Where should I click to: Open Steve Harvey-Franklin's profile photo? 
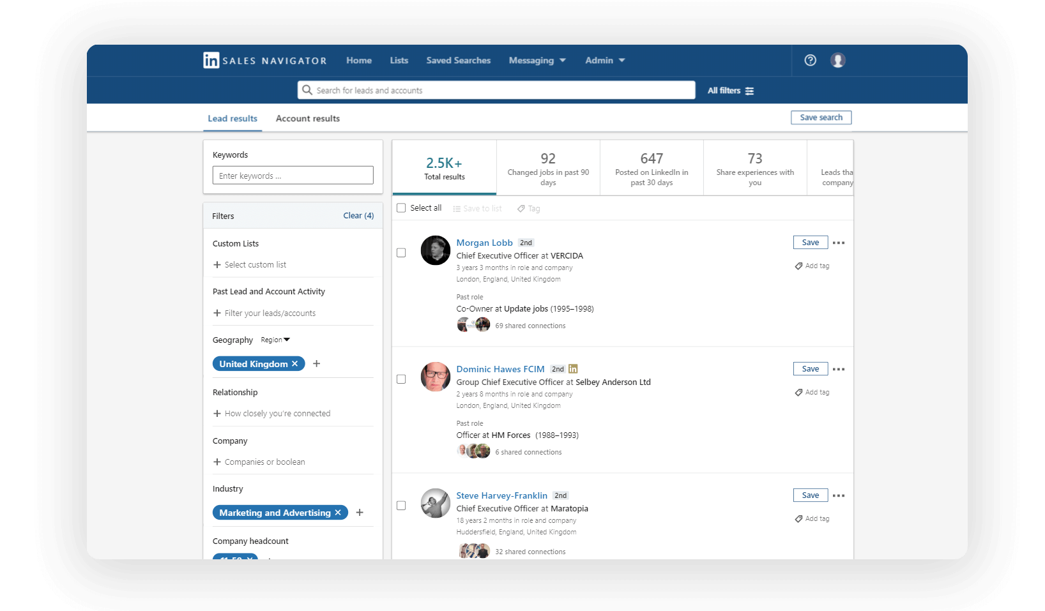tap(436, 503)
